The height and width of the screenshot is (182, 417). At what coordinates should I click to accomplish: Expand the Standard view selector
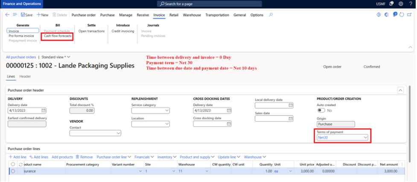[56, 57]
